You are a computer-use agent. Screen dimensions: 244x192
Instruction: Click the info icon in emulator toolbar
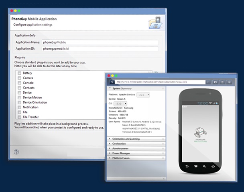click(x=229, y=82)
